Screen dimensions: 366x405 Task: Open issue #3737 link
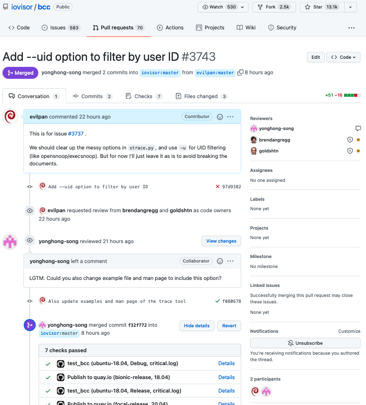tap(76, 134)
